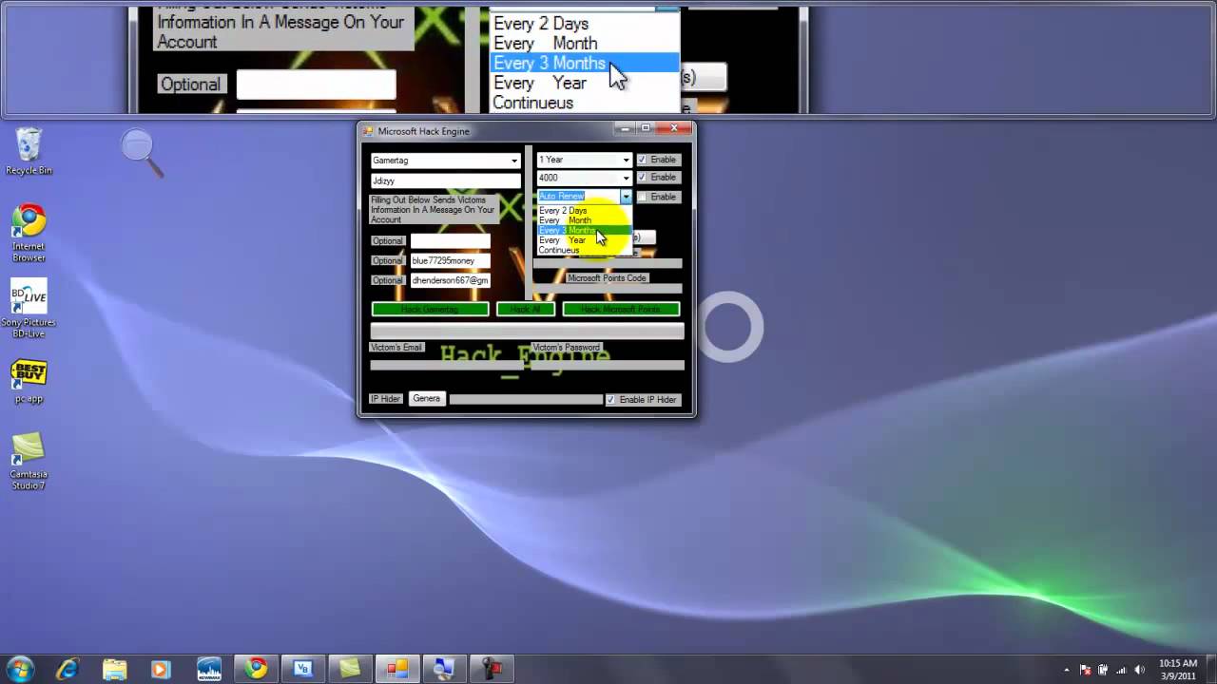
Task: Choose Every Month in the small list
Action: tap(584, 220)
